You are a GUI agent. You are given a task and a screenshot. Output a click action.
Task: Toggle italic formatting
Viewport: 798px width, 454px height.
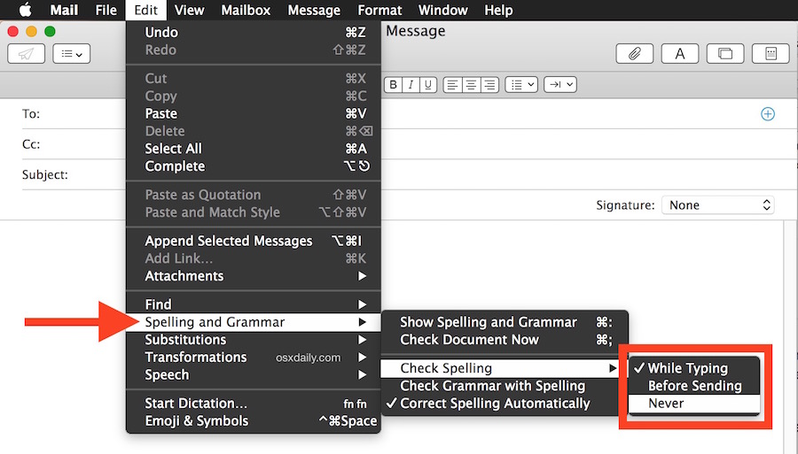pos(411,84)
